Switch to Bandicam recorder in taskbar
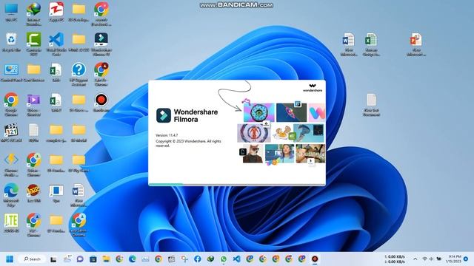Viewport: 474px width, 266px height. pyautogui.click(x=315, y=259)
